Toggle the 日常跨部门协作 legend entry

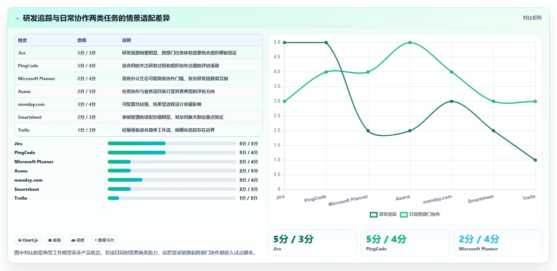420,214
